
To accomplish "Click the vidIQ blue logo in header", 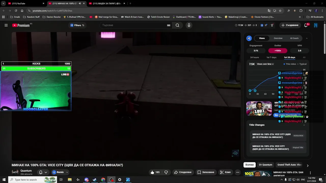I will [x=262, y=25].
